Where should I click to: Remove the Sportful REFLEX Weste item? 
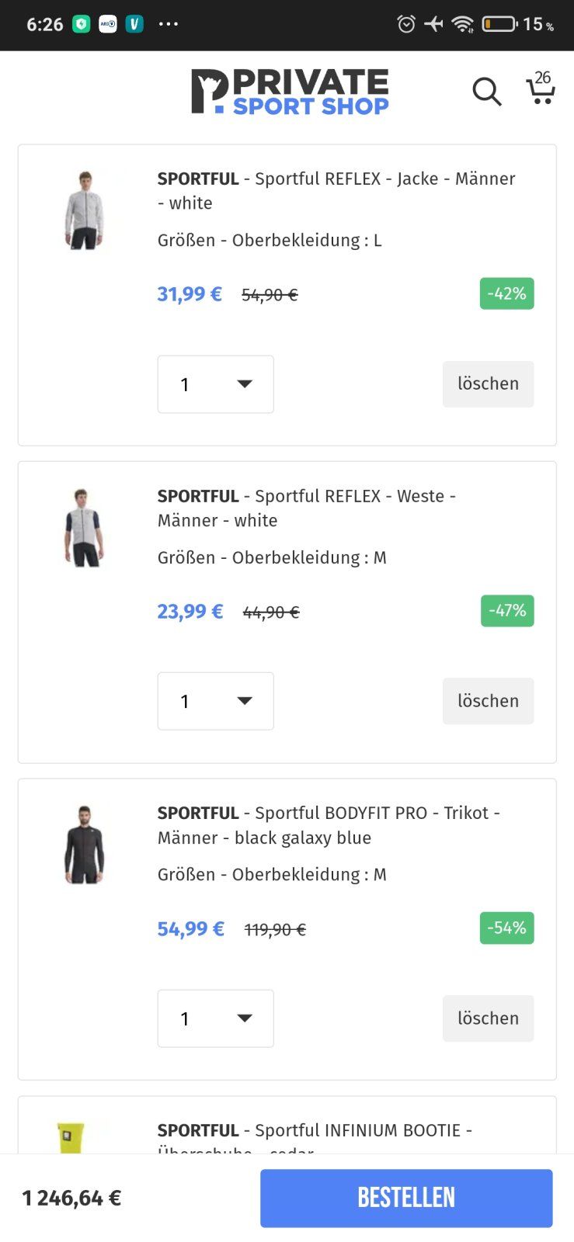tap(488, 701)
